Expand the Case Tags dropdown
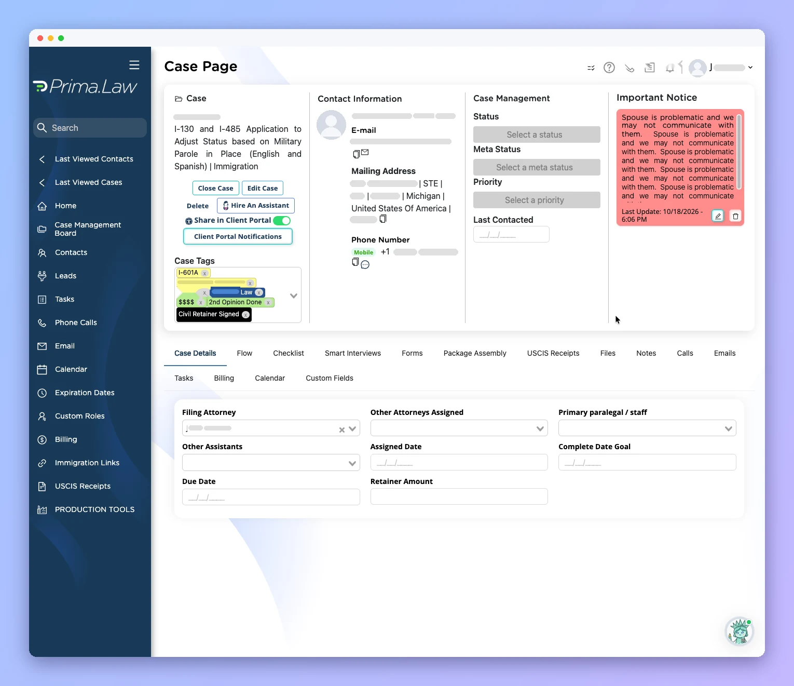This screenshot has width=794, height=686. coord(294,295)
